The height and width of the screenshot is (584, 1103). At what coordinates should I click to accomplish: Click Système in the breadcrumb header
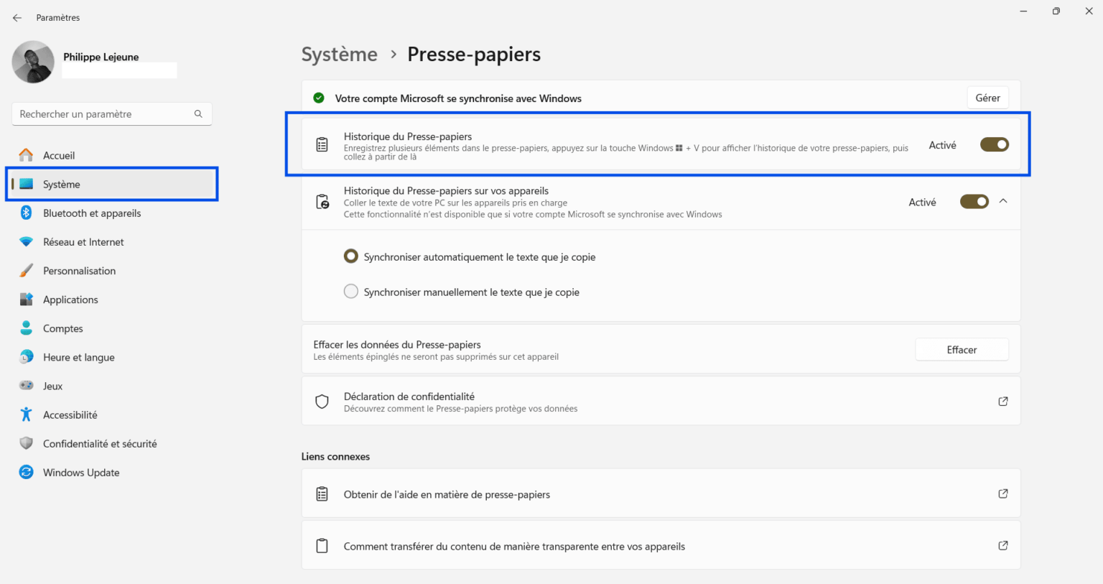[339, 55]
